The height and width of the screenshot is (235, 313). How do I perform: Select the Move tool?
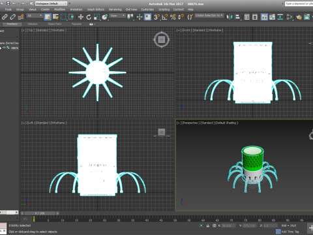tap(81, 17)
